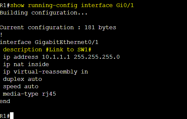Click the 'Building configuration...' line

(44, 13)
